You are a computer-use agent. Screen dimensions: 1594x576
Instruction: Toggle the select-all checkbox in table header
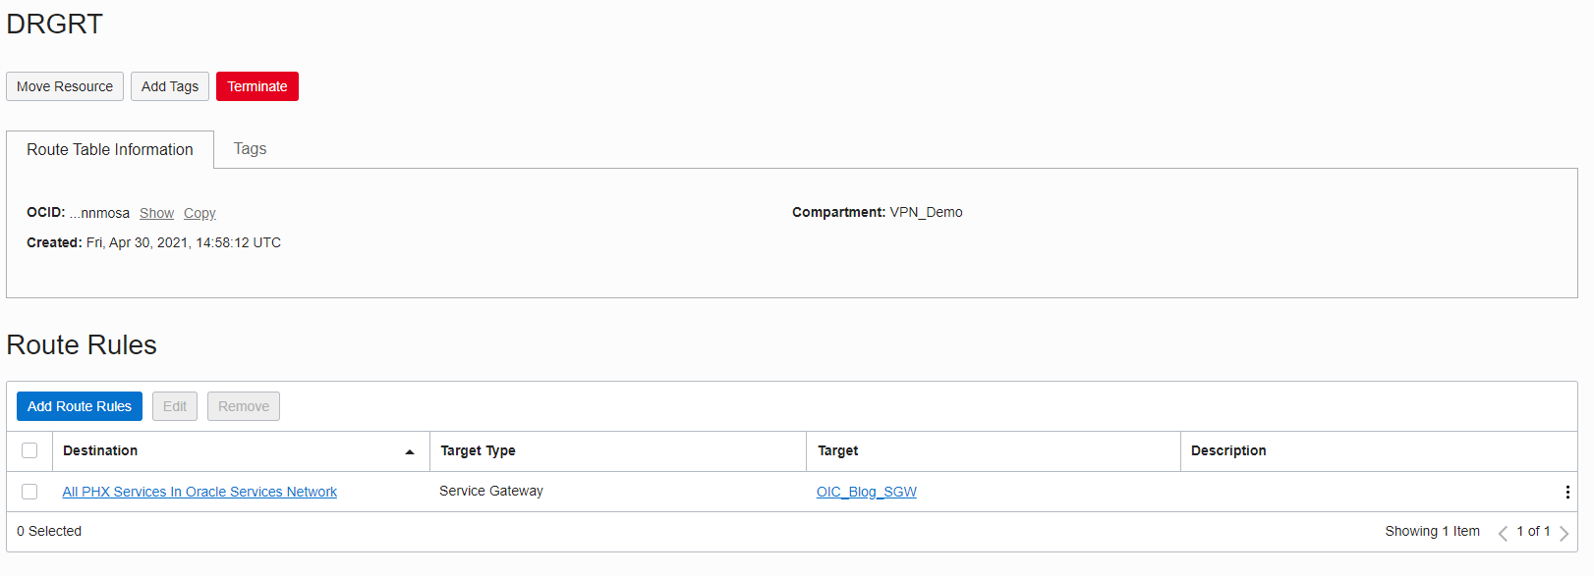29,450
